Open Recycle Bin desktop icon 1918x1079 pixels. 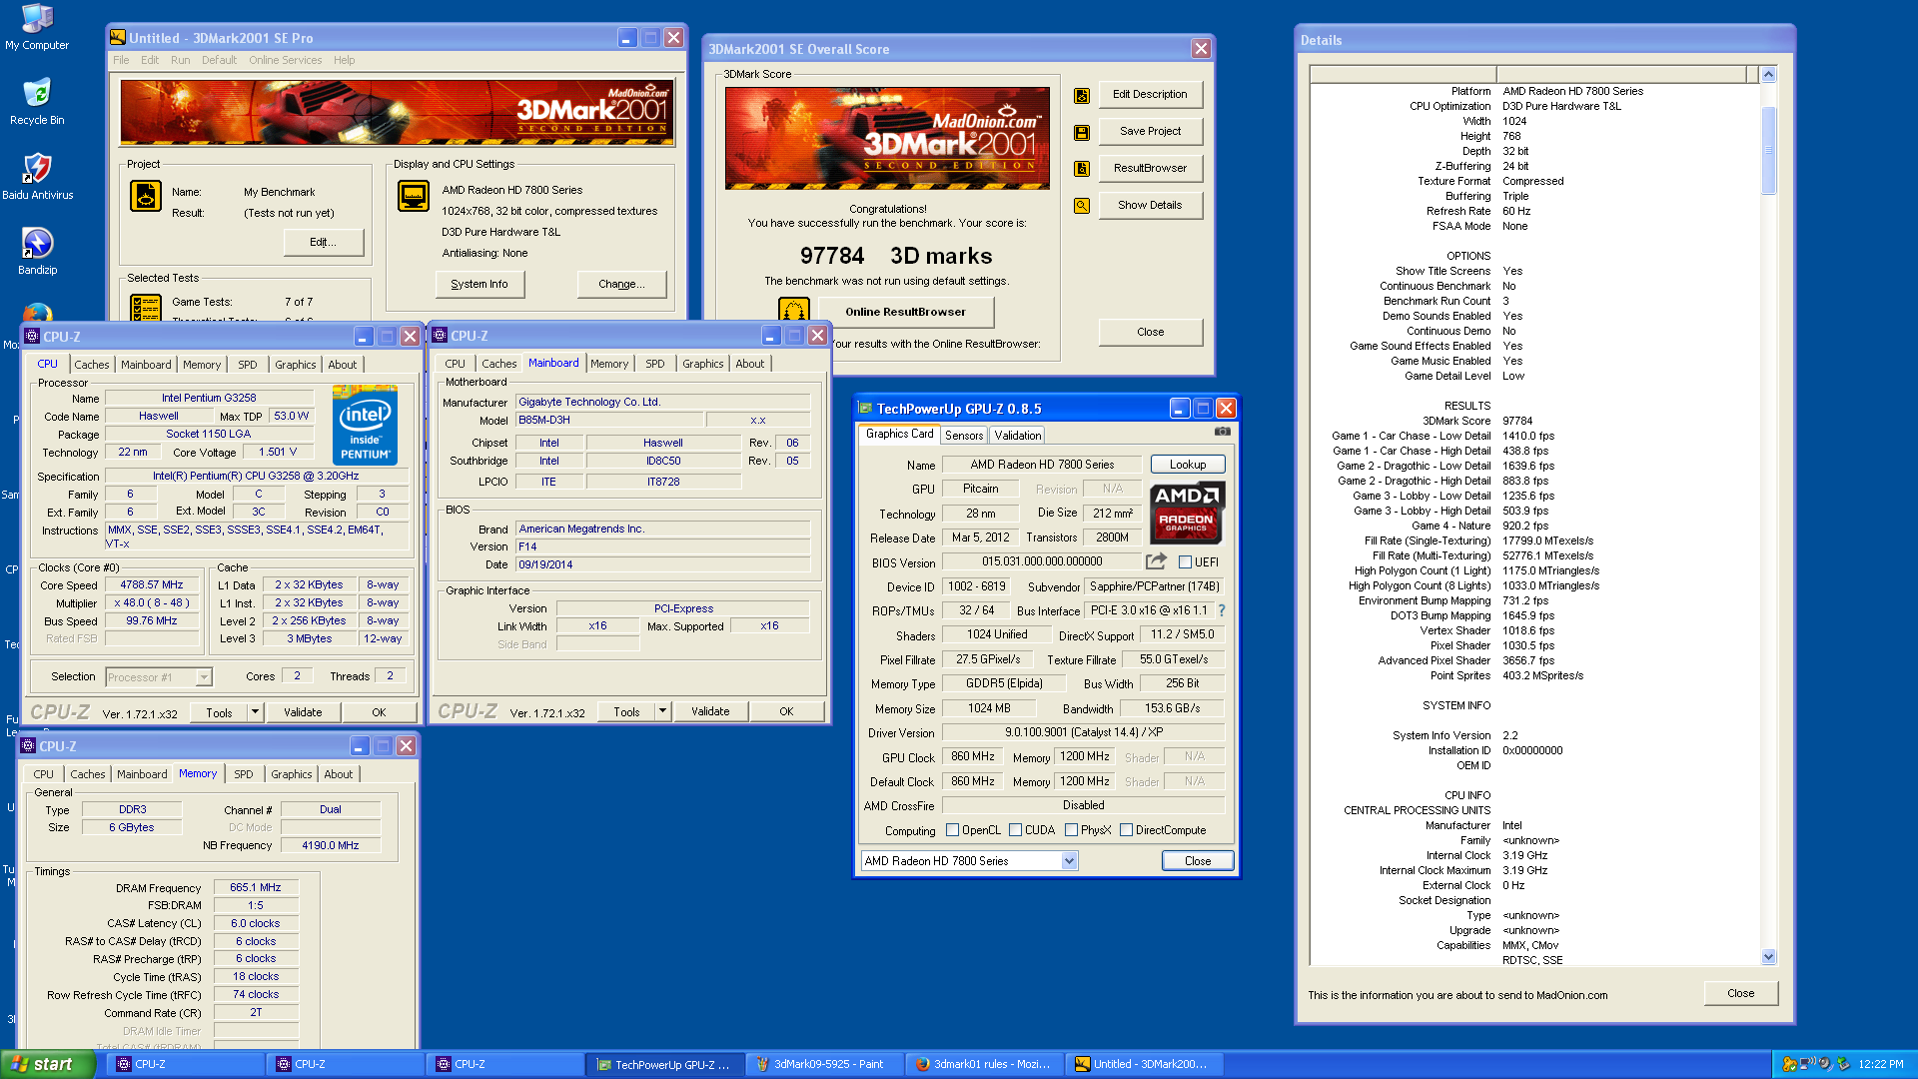point(37,102)
